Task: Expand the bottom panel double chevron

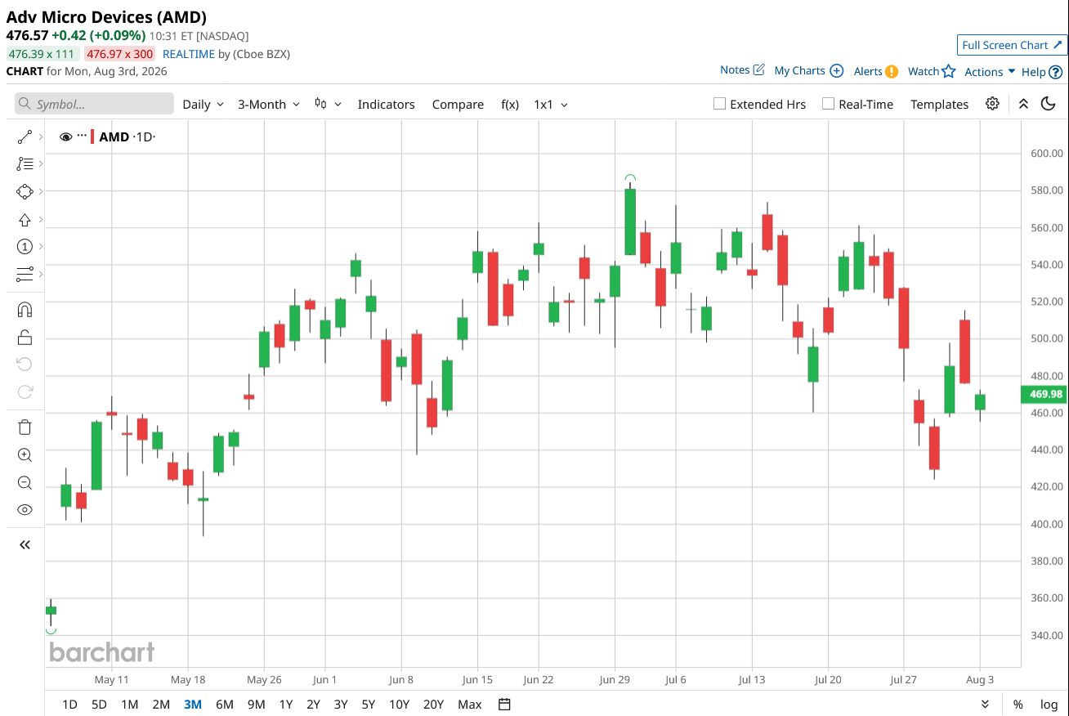Action: click(x=985, y=705)
